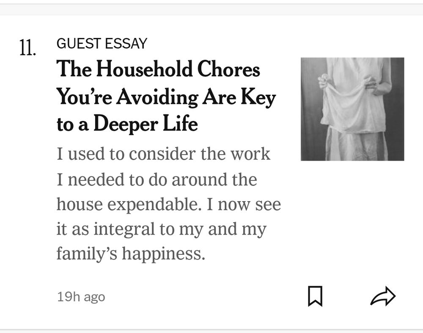
Task: Select the words 'The Household Chores' in the title
Action: click(x=159, y=70)
